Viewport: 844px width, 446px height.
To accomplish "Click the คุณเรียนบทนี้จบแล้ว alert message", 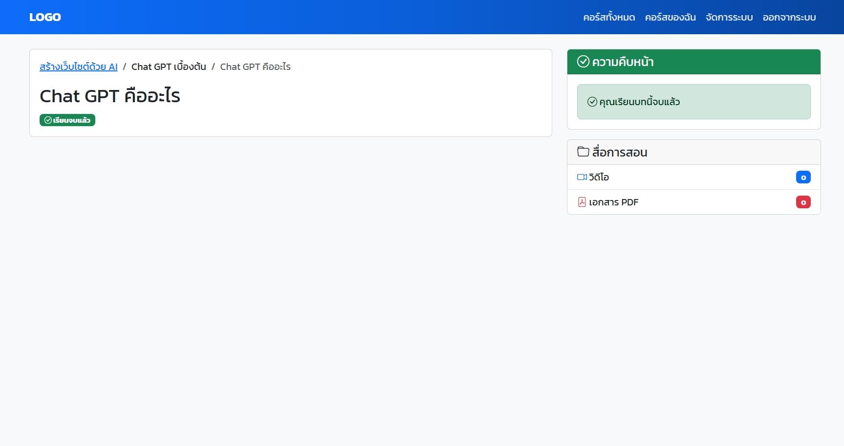I will click(x=694, y=102).
